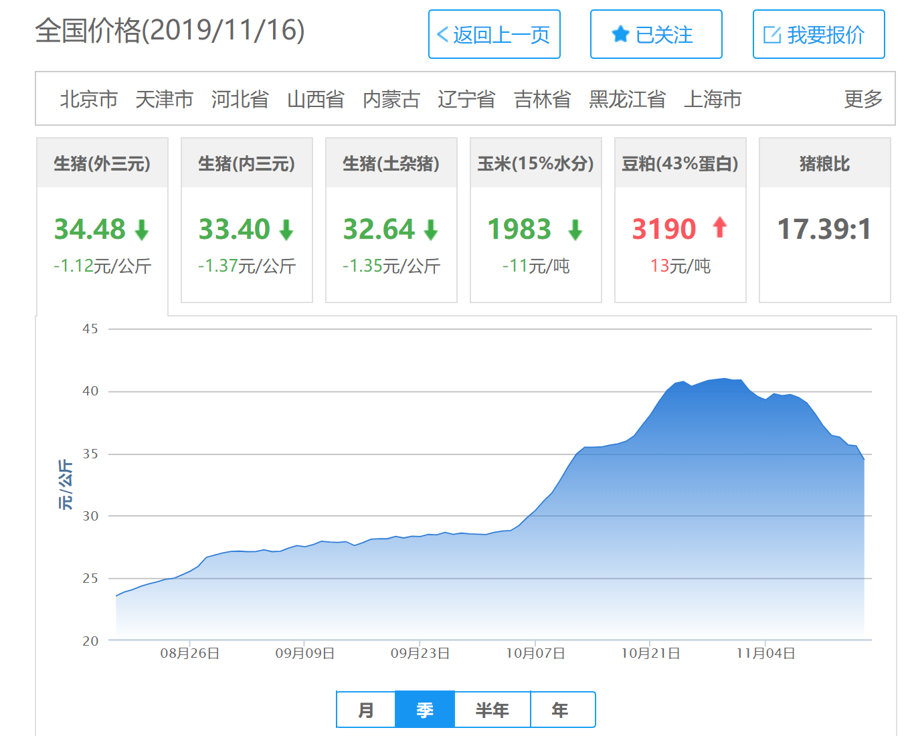Expand region list with 更多
The height and width of the screenshot is (736, 910).
point(863,99)
